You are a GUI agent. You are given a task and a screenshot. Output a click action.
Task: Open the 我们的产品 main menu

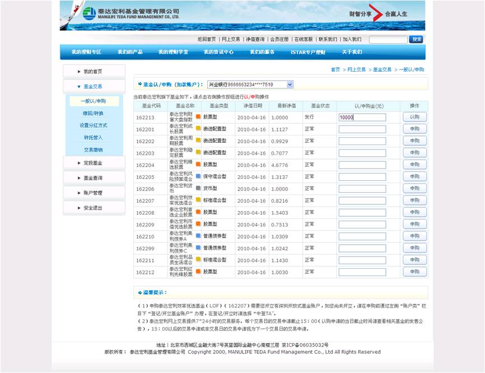[130, 52]
